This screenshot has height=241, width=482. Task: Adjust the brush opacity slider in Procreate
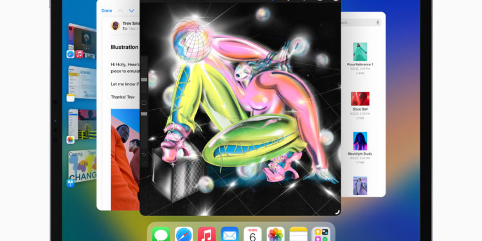pyautogui.click(x=144, y=114)
